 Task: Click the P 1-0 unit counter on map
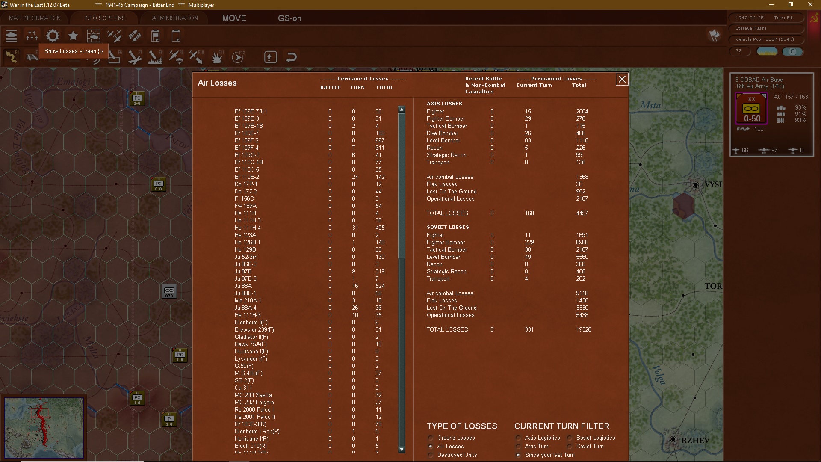(x=169, y=420)
